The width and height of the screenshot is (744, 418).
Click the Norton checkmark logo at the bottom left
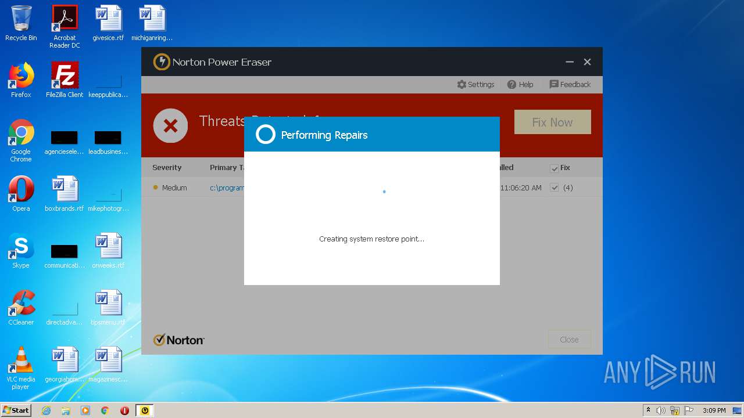pyautogui.click(x=178, y=340)
